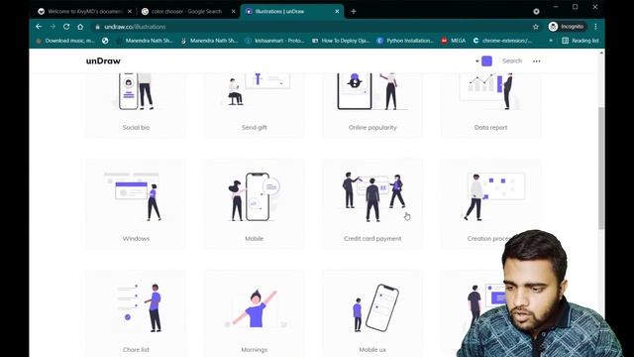The image size is (634, 357).
Task: Click the page vertical scrollbar thumb
Action: point(601,168)
